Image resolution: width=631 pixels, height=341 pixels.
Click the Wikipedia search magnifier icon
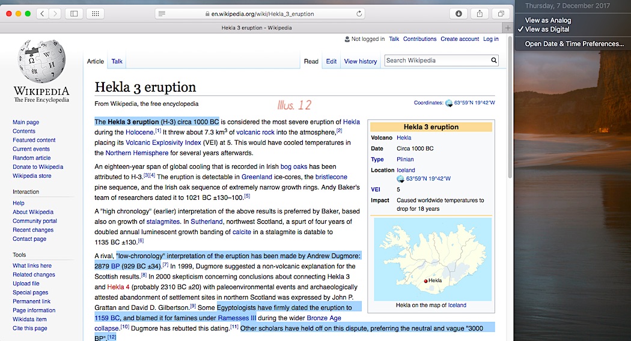coord(494,60)
